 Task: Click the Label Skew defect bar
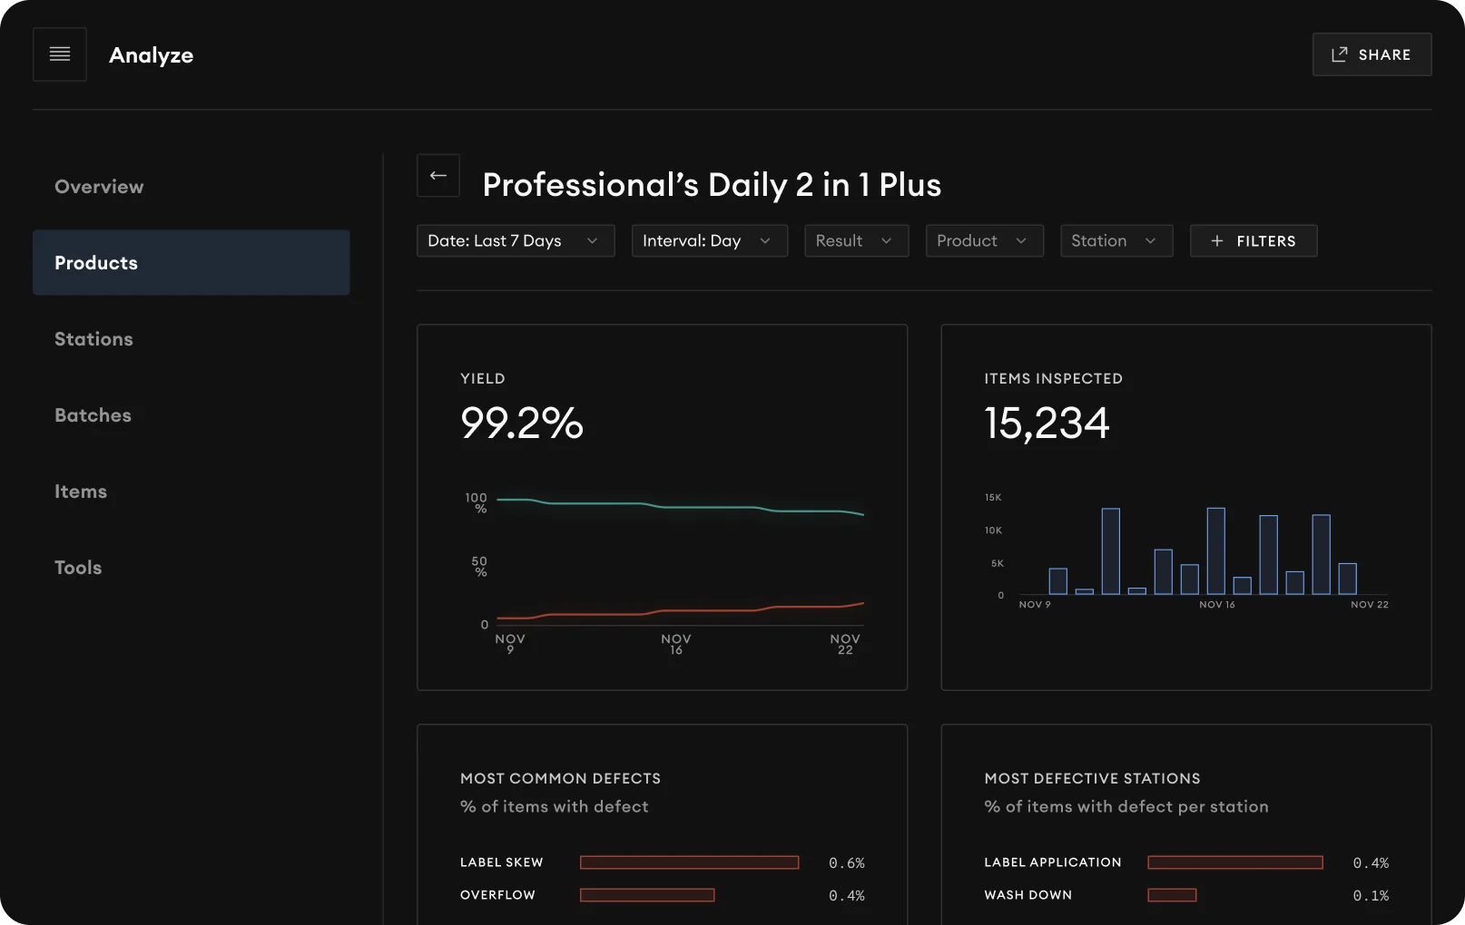689,862
